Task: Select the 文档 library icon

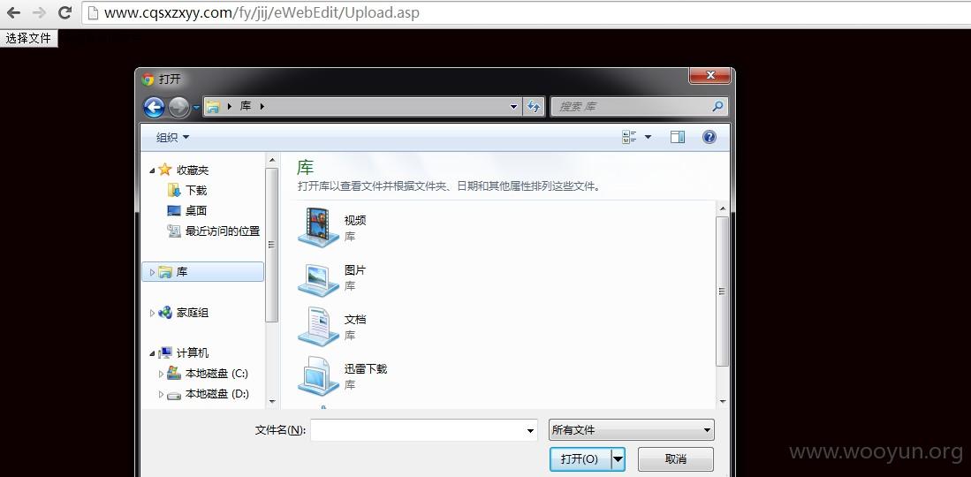Action: click(319, 327)
